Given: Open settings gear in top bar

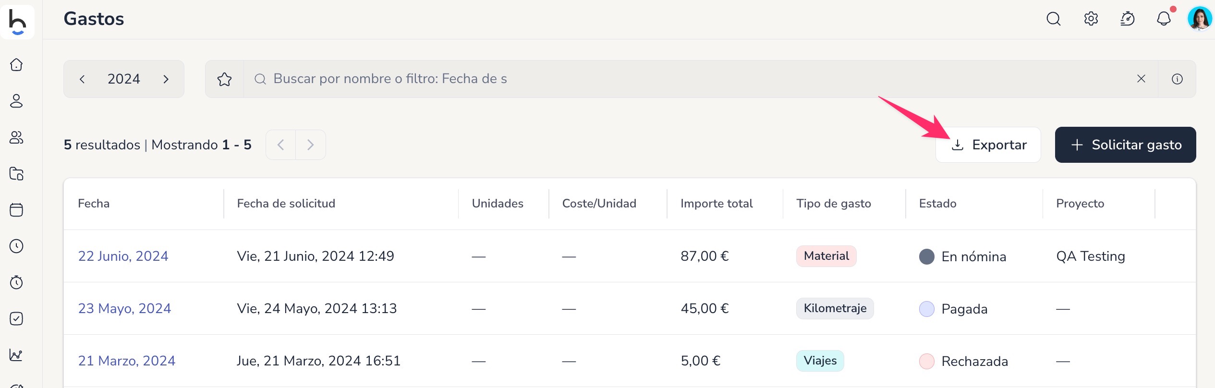Looking at the screenshot, I should 1091,19.
